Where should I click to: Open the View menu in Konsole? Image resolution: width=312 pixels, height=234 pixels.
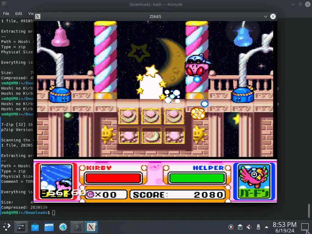point(31,13)
